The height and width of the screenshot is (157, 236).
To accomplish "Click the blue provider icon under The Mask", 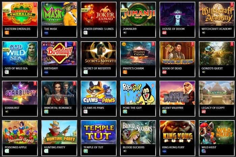I will point(46,32).
